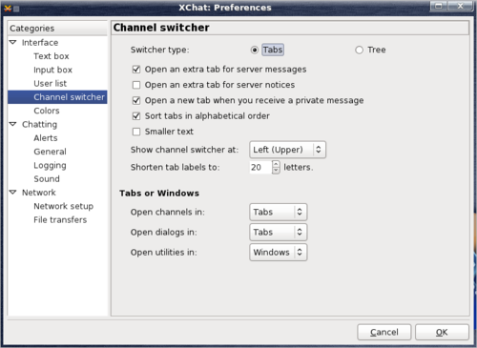Screen dimensions: 477x348
Task: Collapse the Chatting category triangle
Action: click(x=13, y=124)
